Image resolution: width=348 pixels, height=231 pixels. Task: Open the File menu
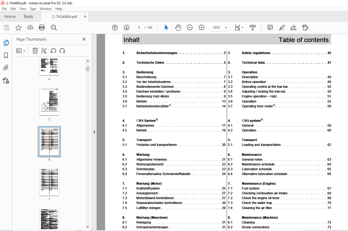click(x=4, y=9)
